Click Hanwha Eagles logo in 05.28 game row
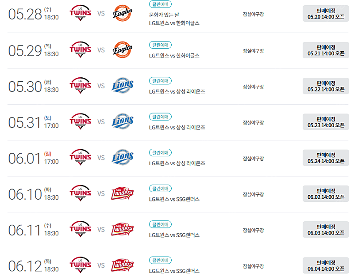The image size is (354, 280). pyautogui.click(x=123, y=13)
